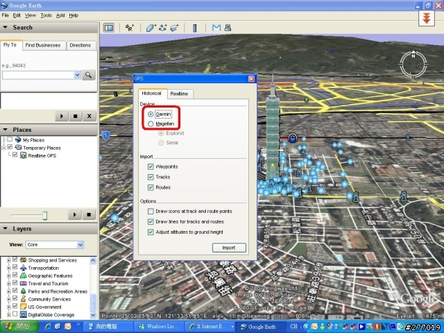The height and width of the screenshot is (333, 444).
Task: Collapse the Layers panel
Action: click(x=5, y=228)
